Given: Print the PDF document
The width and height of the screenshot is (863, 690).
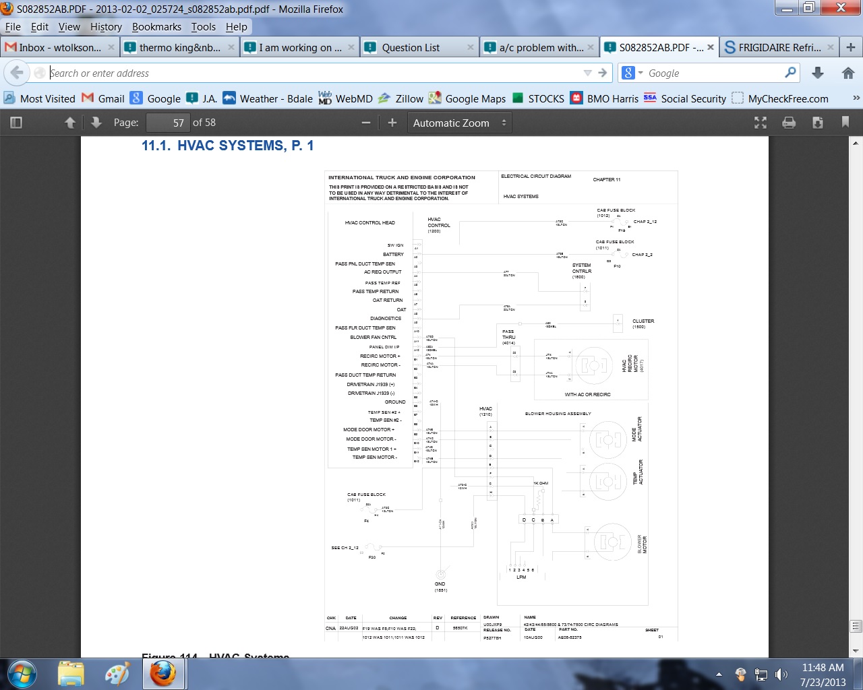Looking at the screenshot, I should (x=789, y=123).
